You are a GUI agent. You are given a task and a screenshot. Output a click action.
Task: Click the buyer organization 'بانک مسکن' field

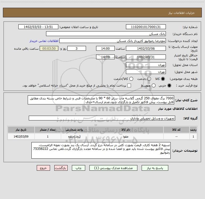106,34
